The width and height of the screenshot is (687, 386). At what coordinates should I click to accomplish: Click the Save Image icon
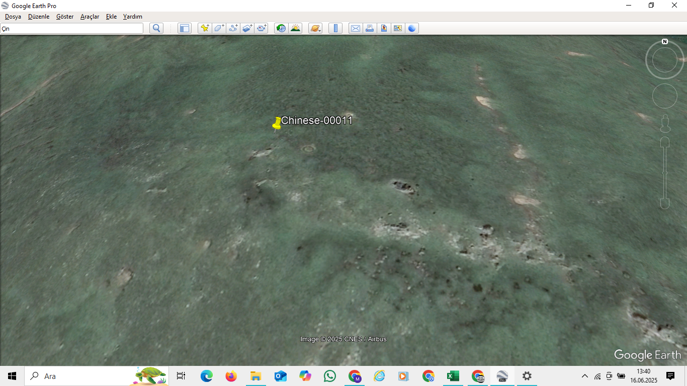[x=384, y=28]
